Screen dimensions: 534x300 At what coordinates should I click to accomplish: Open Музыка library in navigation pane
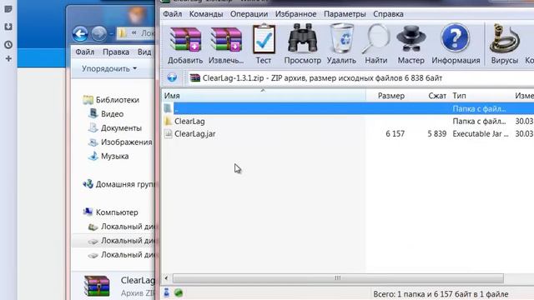coord(115,156)
